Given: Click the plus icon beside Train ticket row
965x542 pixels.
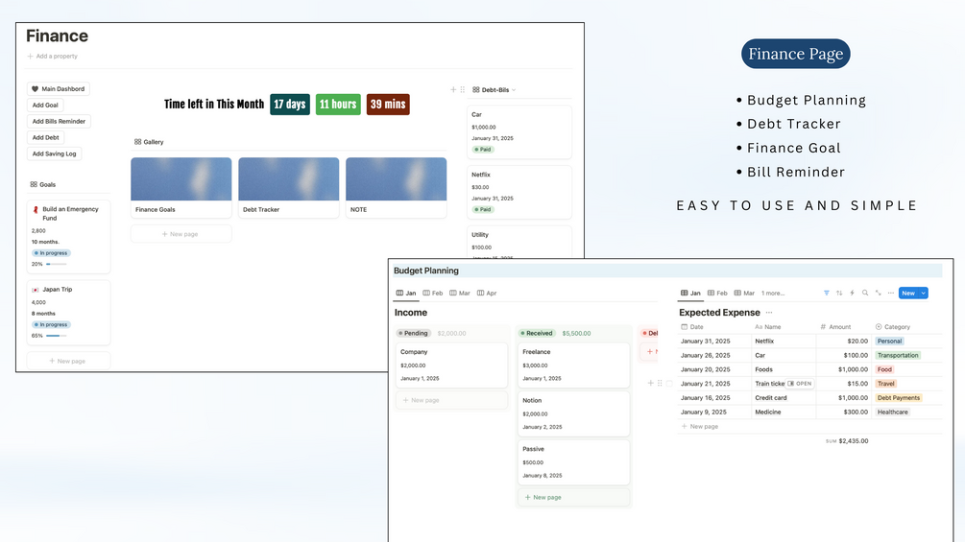Looking at the screenshot, I should (650, 383).
